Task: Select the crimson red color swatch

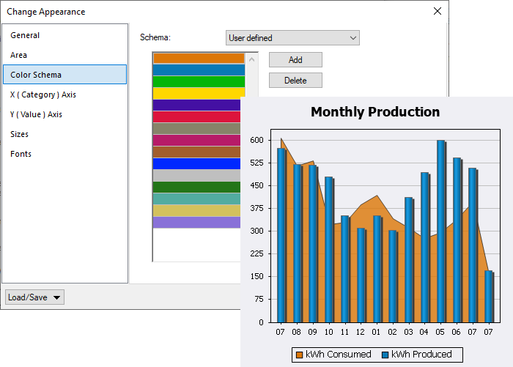Action: pos(198,116)
